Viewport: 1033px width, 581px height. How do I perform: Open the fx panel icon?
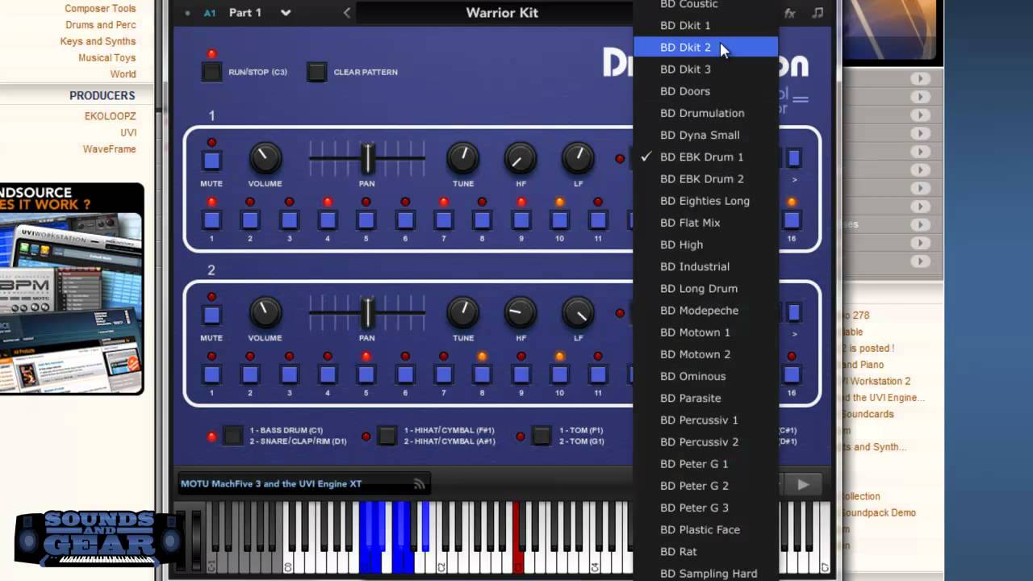(x=790, y=13)
